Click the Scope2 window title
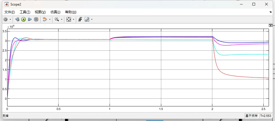The image size is (275, 121). tap(16, 4)
